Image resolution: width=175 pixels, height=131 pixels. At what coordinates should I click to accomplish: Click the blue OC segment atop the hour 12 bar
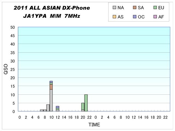(57, 107)
